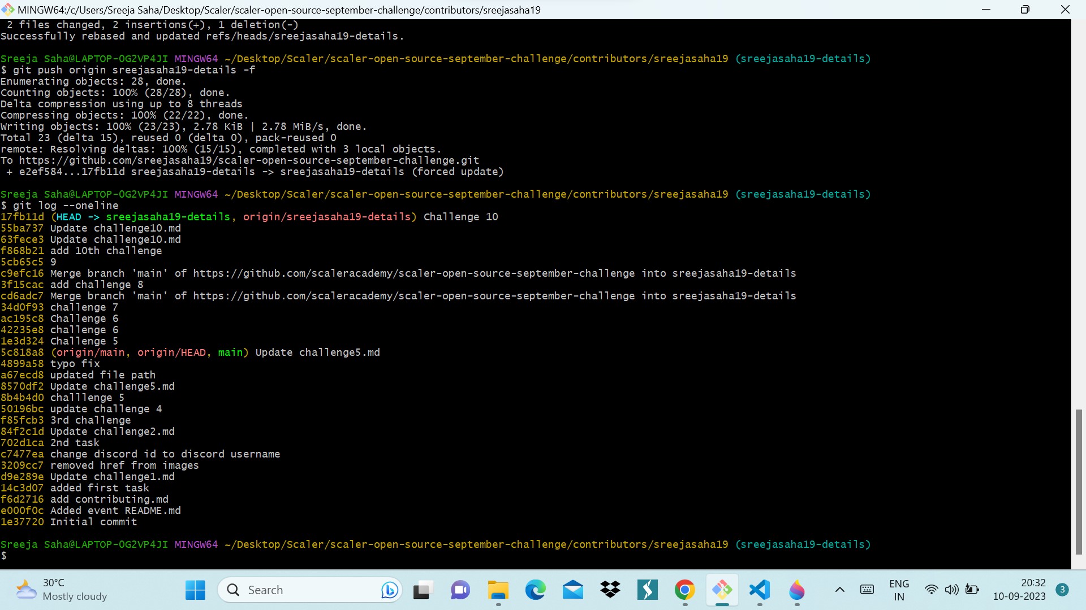
Task: Open the volume speaker control
Action: click(951, 590)
